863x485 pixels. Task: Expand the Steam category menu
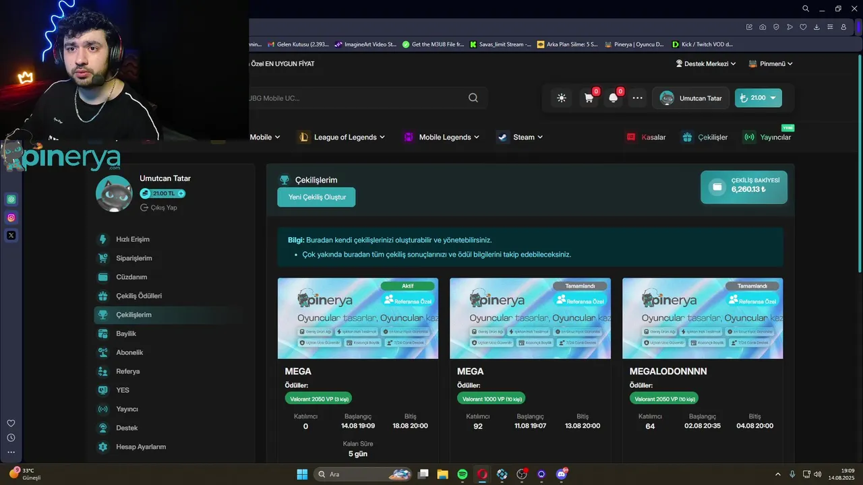[x=520, y=137]
